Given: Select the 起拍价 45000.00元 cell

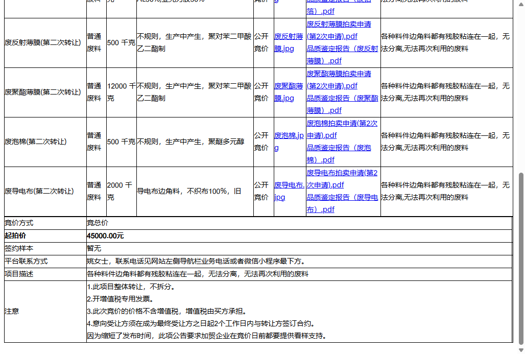Looking at the screenshot, I should (109, 236).
